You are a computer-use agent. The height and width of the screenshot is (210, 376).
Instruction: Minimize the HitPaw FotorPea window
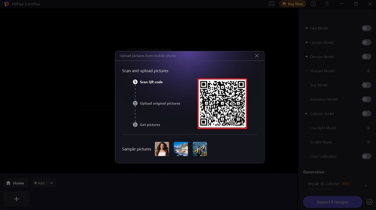341,4
